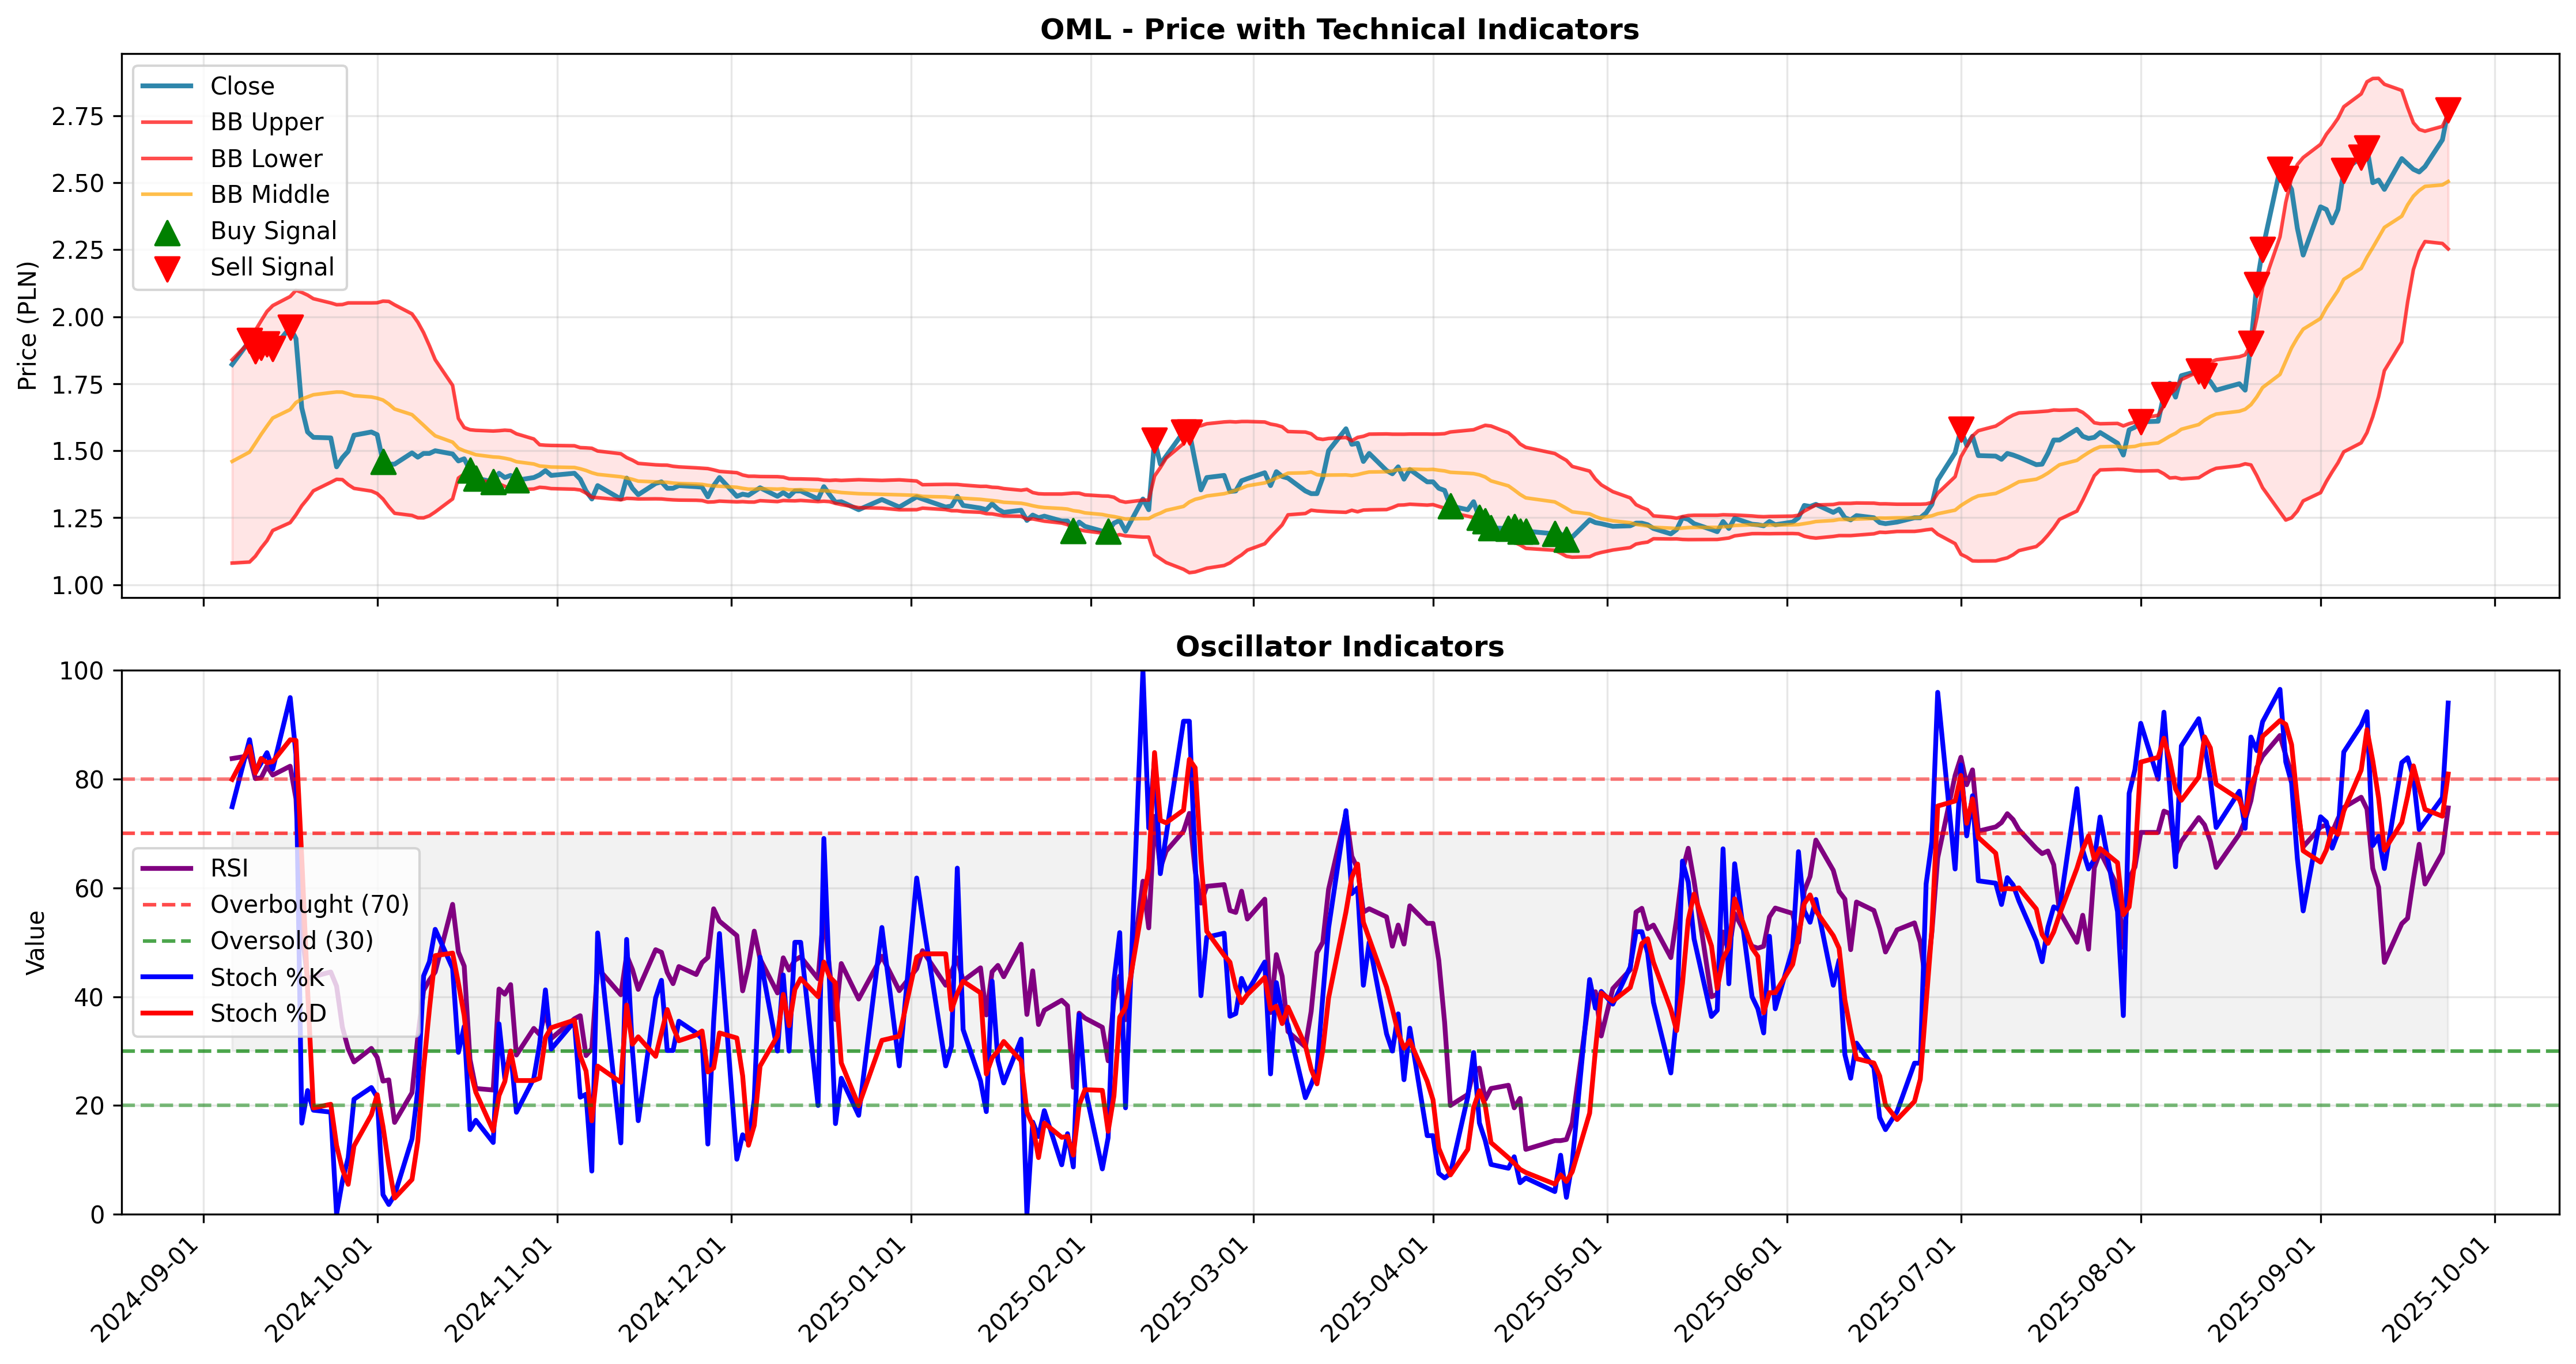Click the 100 oscillator axis tick
The image size is (2576, 1364).
click(x=82, y=670)
